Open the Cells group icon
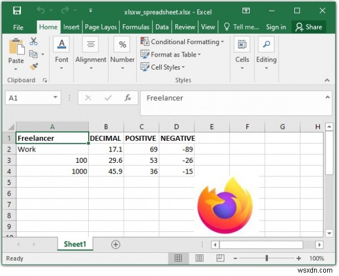The height and width of the screenshot is (276, 339). coord(242,44)
